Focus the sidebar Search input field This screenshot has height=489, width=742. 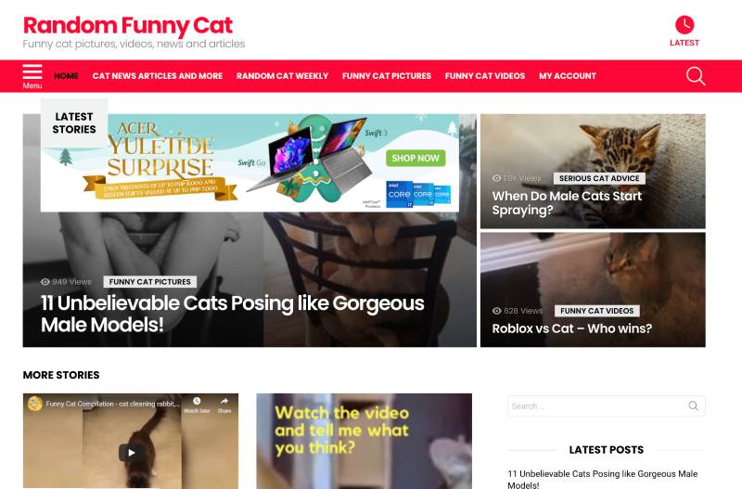597,405
